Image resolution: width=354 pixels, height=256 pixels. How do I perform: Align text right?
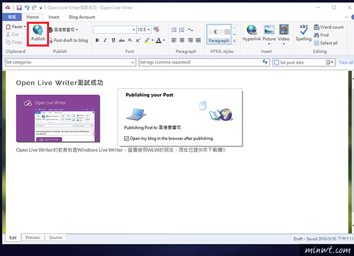(190, 40)
